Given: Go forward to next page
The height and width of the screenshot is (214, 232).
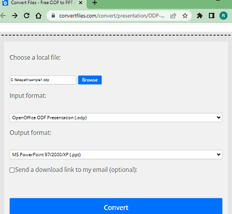Looking at the screenshot, I should click(15, 16).
